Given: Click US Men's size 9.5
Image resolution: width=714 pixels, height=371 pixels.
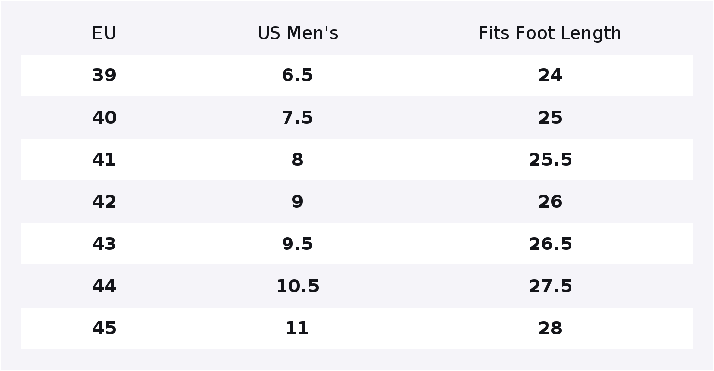Looking at the screenshot, I should (297, 244).
